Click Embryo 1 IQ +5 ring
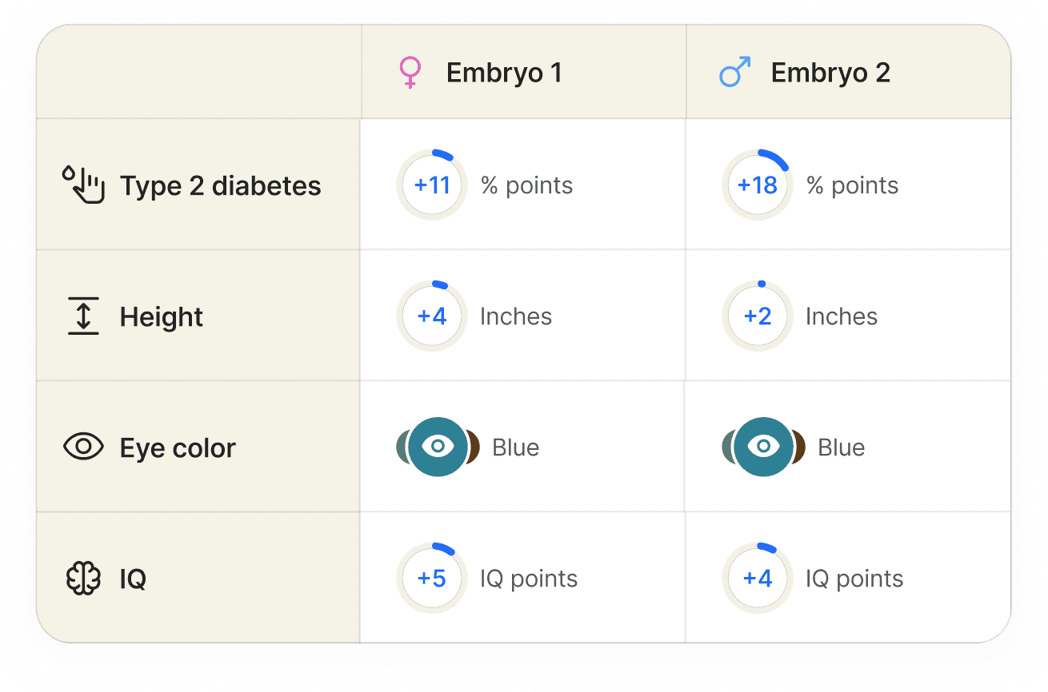 coord(432,578)
